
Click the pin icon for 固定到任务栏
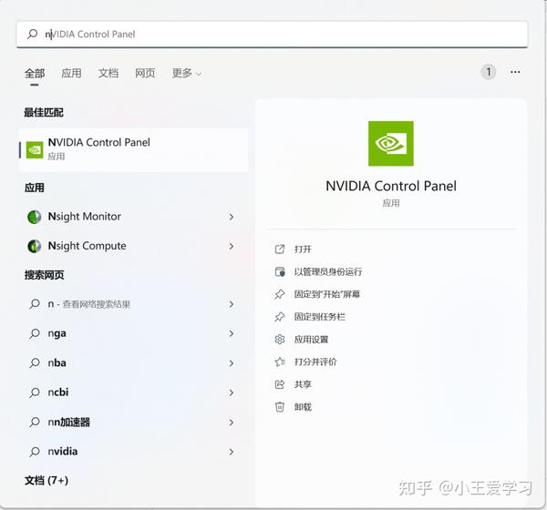click(x=280, y=317)
